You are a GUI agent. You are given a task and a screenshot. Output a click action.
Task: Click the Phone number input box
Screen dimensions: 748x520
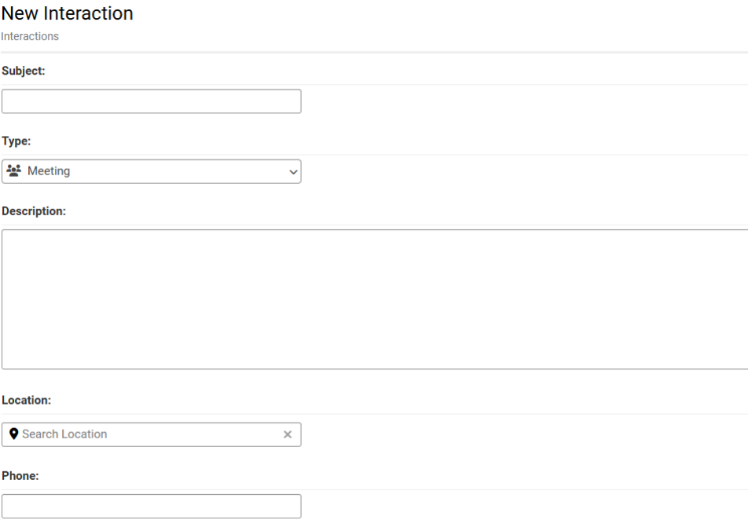tap(151, 506)
